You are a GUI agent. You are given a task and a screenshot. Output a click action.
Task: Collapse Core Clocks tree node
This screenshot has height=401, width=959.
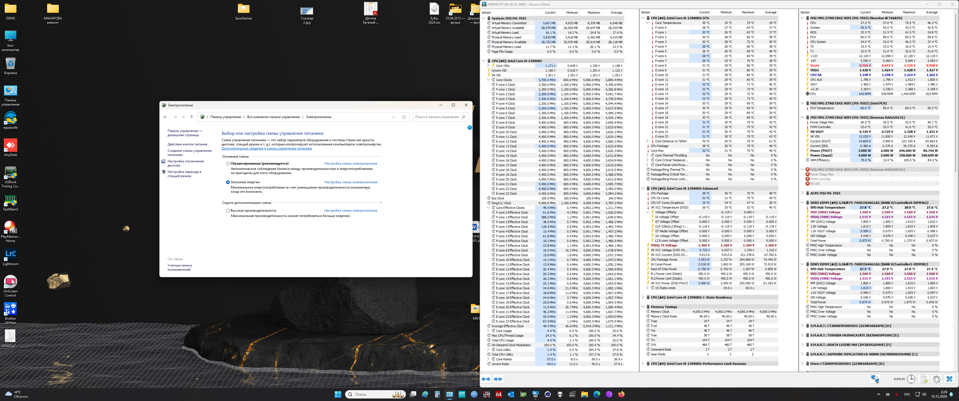pyautogui.click(x=488, y=80)
